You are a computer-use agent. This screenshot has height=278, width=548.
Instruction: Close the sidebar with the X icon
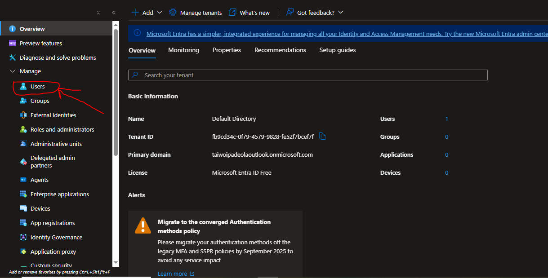click(98, 13)
